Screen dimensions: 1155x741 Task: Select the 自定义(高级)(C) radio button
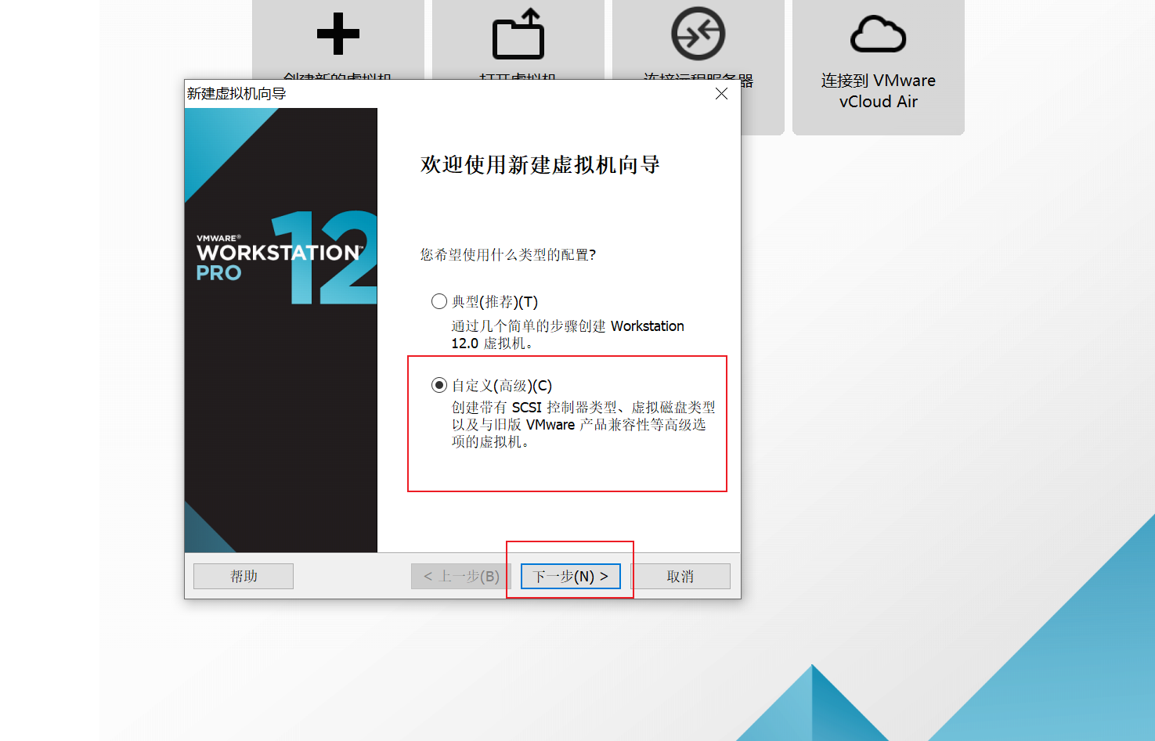[439, 385]
